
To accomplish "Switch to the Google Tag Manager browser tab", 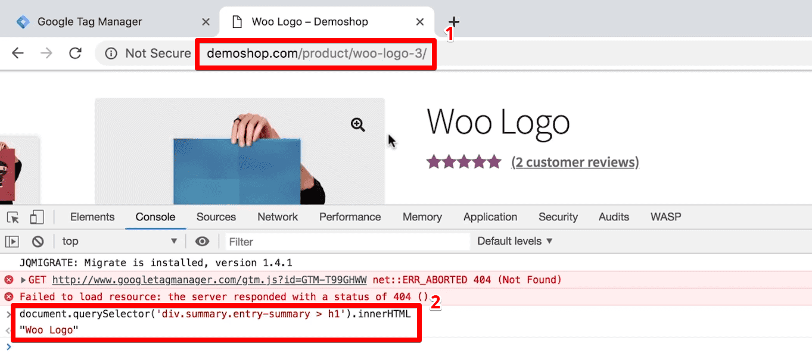I will click(89, 21).
